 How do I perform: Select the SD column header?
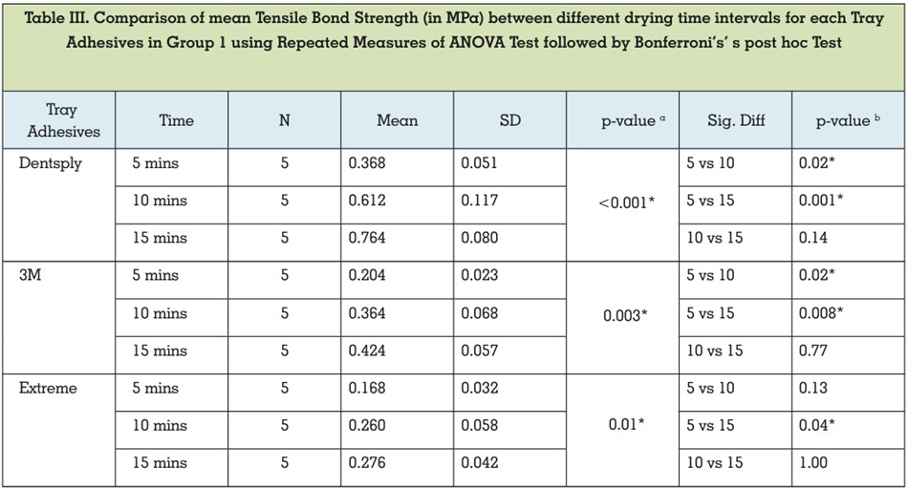pyautogui.click(x=509, y=120)
